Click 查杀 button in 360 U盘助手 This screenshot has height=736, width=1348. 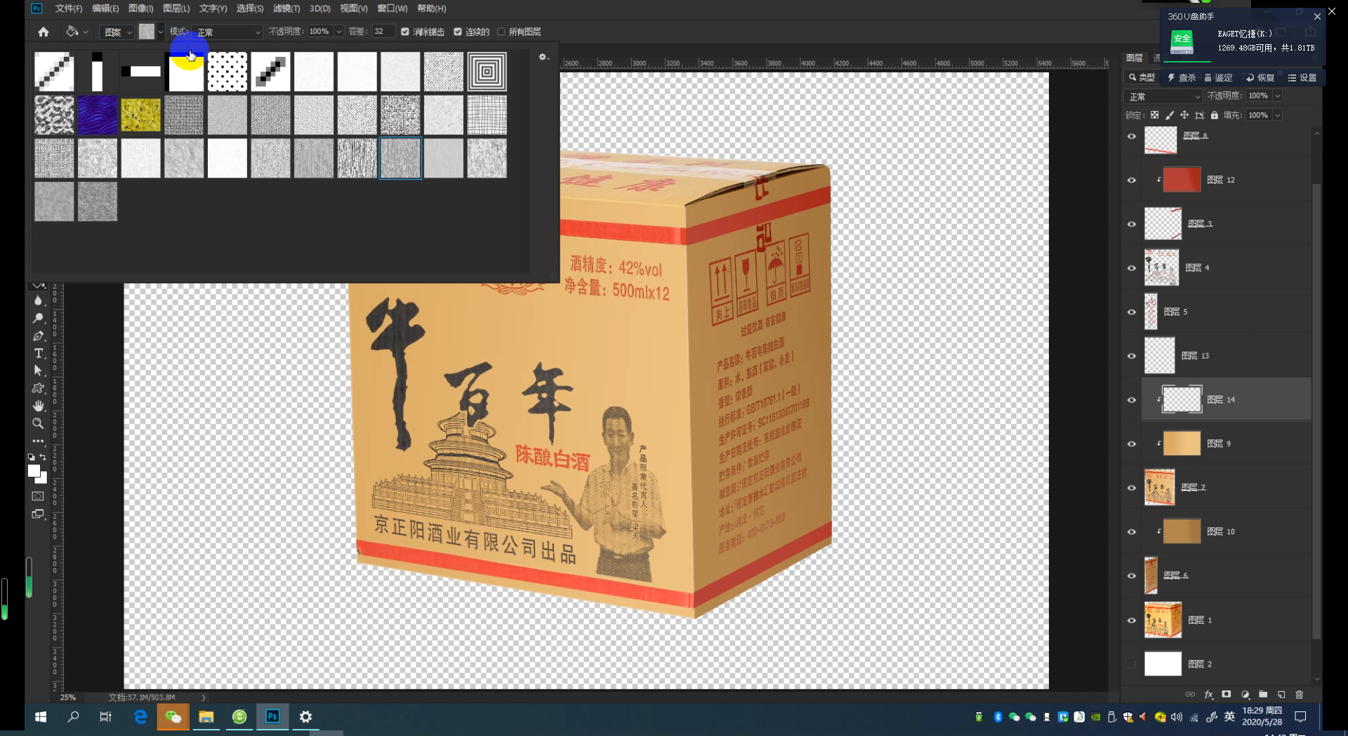[1182, 77]
